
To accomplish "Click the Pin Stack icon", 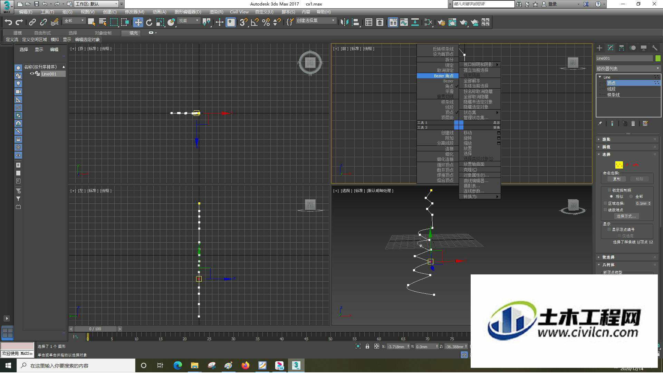I will point(600,123).
